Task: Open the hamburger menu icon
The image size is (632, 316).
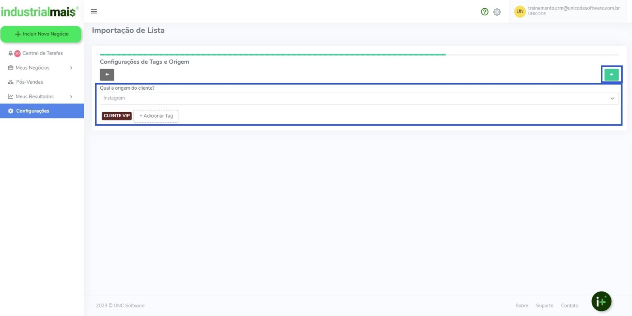Action: point(94,11)
